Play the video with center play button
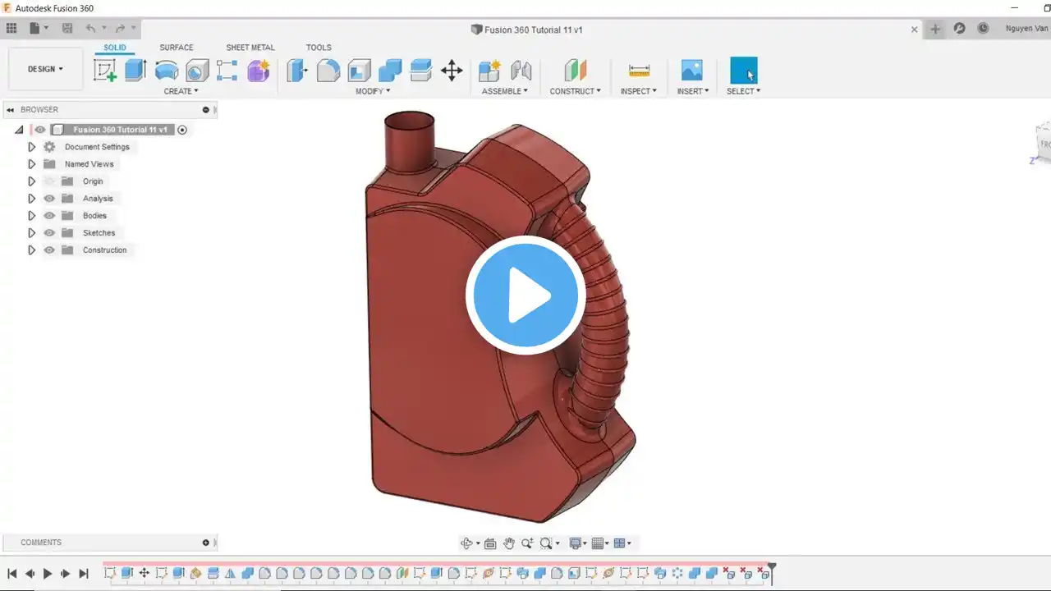 [525, 295]
